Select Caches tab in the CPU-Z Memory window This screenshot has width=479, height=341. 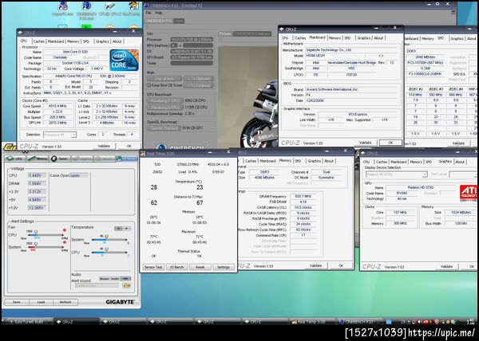point(251,161)
